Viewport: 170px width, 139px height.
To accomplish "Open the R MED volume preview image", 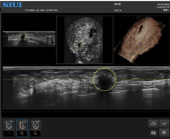I will (x=36, y=133).
